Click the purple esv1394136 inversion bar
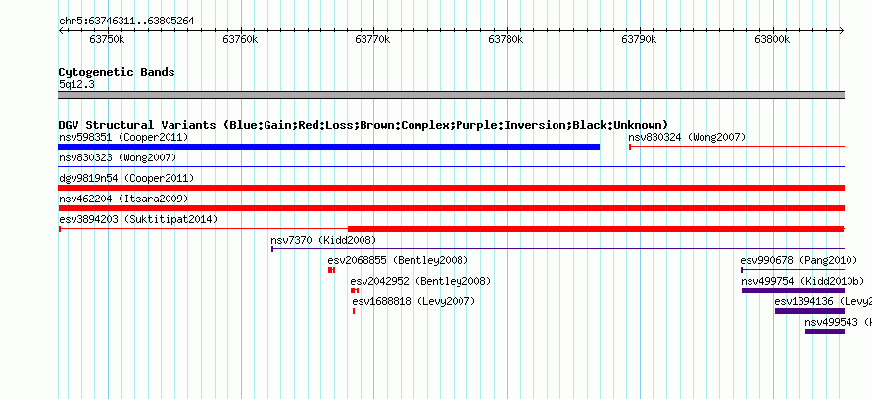This screenshot has height=399, width=872. click(809, 311)
